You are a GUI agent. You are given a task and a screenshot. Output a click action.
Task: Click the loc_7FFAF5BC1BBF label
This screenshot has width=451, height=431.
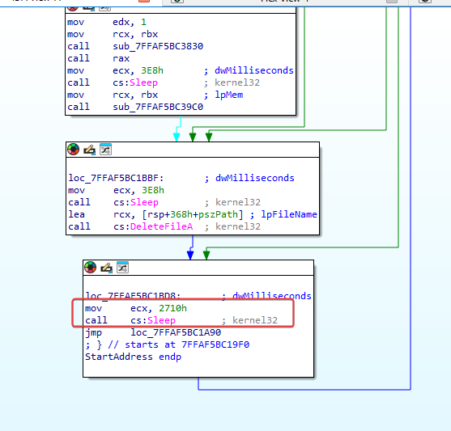116,178
